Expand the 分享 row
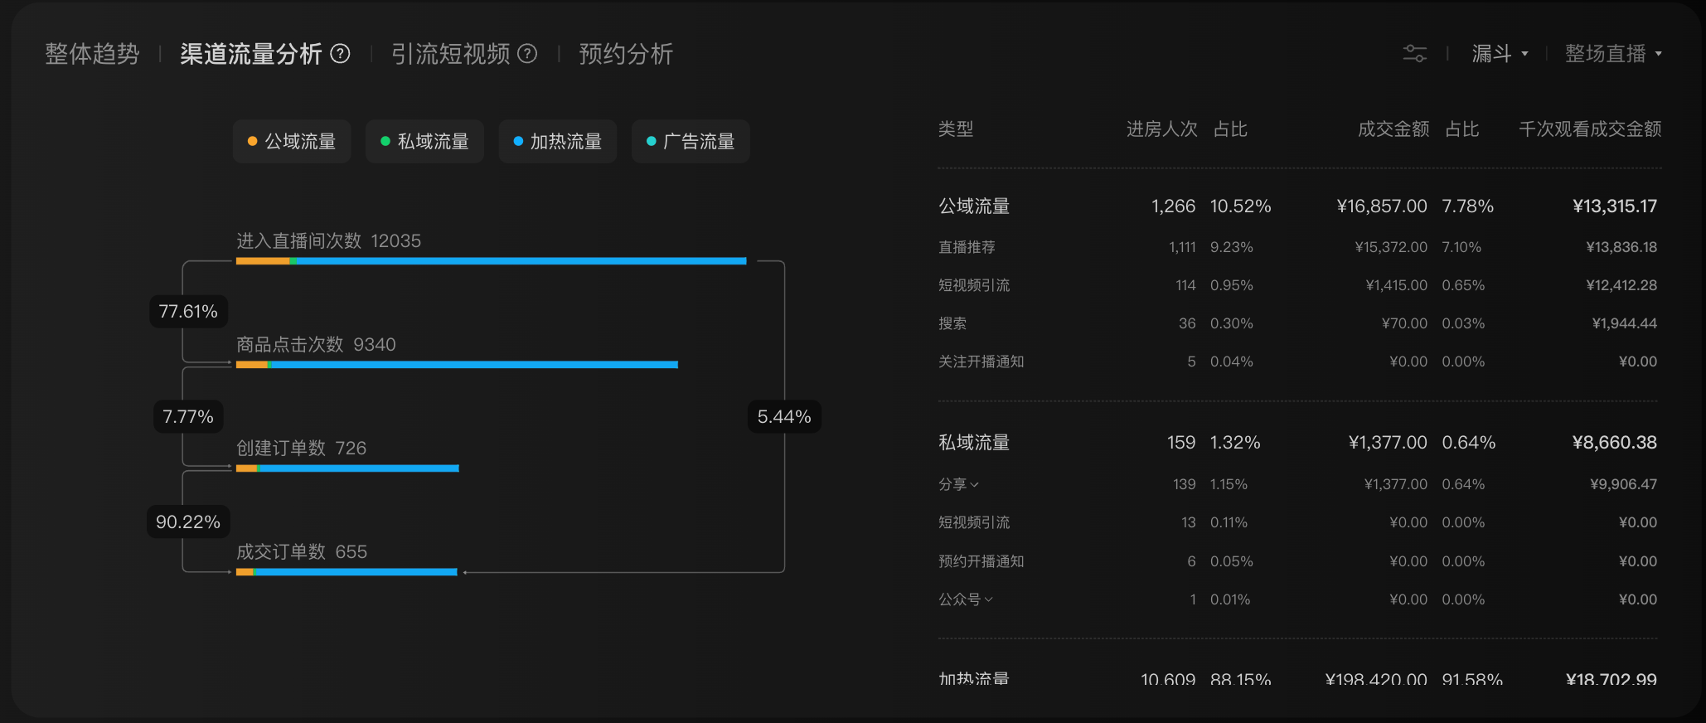 pyautogui.click(x=959, y=484)
